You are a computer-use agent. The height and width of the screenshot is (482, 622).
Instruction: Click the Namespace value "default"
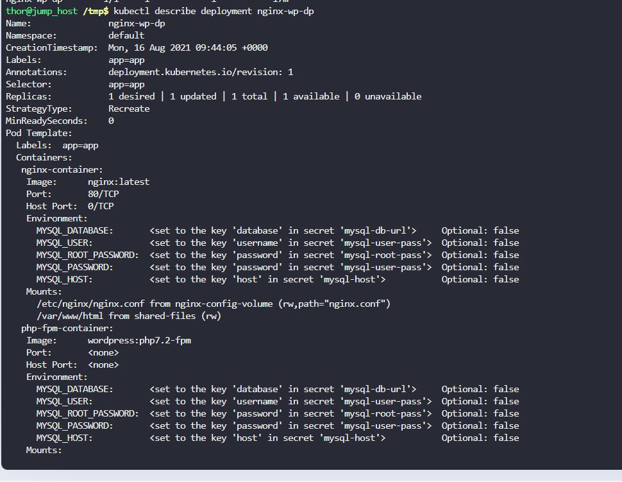coord(126,35)
